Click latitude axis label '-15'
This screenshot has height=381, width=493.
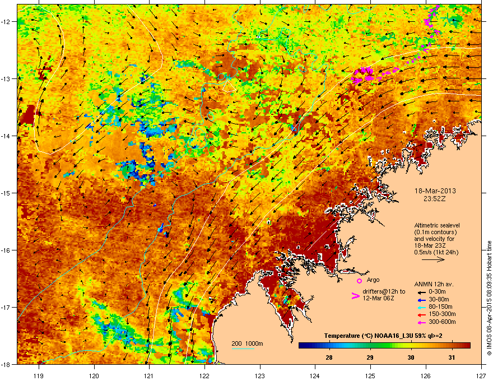[x=6, y=193]
